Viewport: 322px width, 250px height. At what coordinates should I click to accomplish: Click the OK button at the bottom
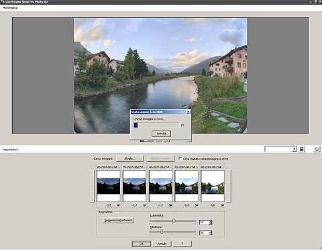[x=142, y=243]
